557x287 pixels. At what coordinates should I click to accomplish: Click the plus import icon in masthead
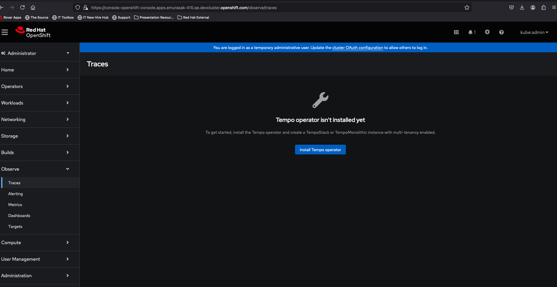[487, 32]
